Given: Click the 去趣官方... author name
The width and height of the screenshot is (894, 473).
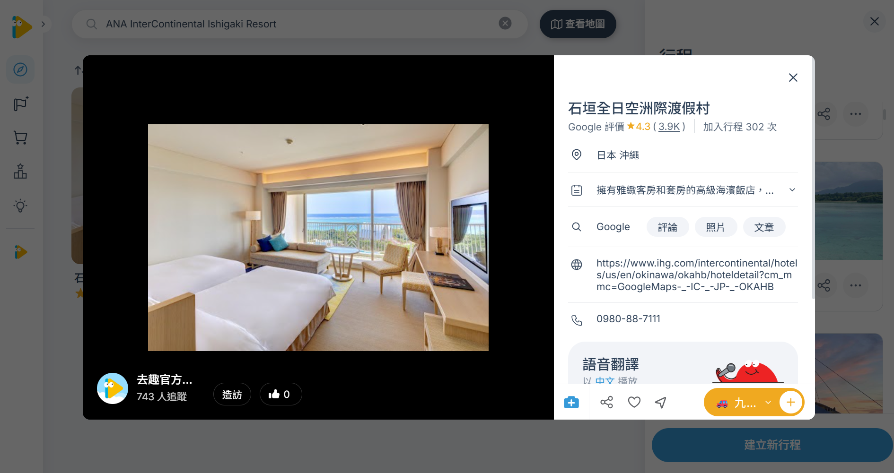Looking at the screenshot, I should 164,379.
